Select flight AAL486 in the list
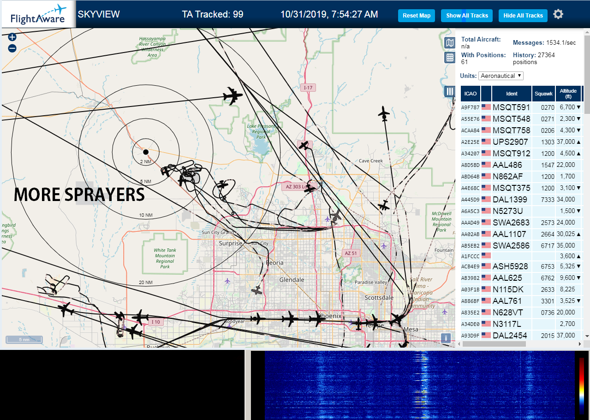 coord(521,165)
